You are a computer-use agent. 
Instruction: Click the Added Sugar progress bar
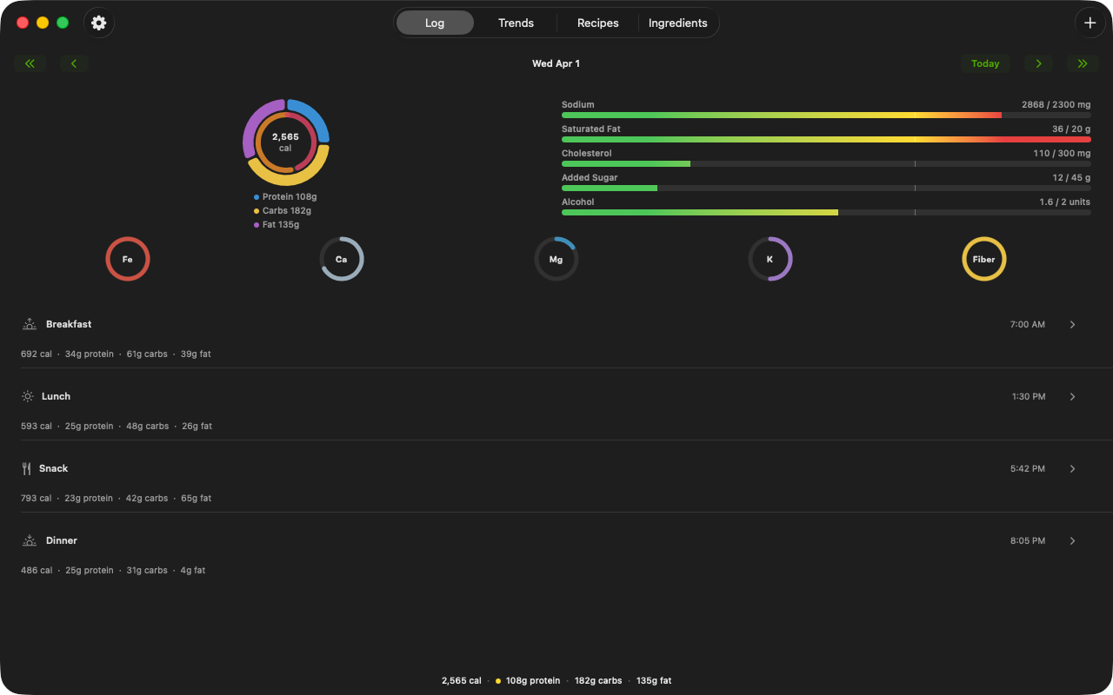click(826, 188)
